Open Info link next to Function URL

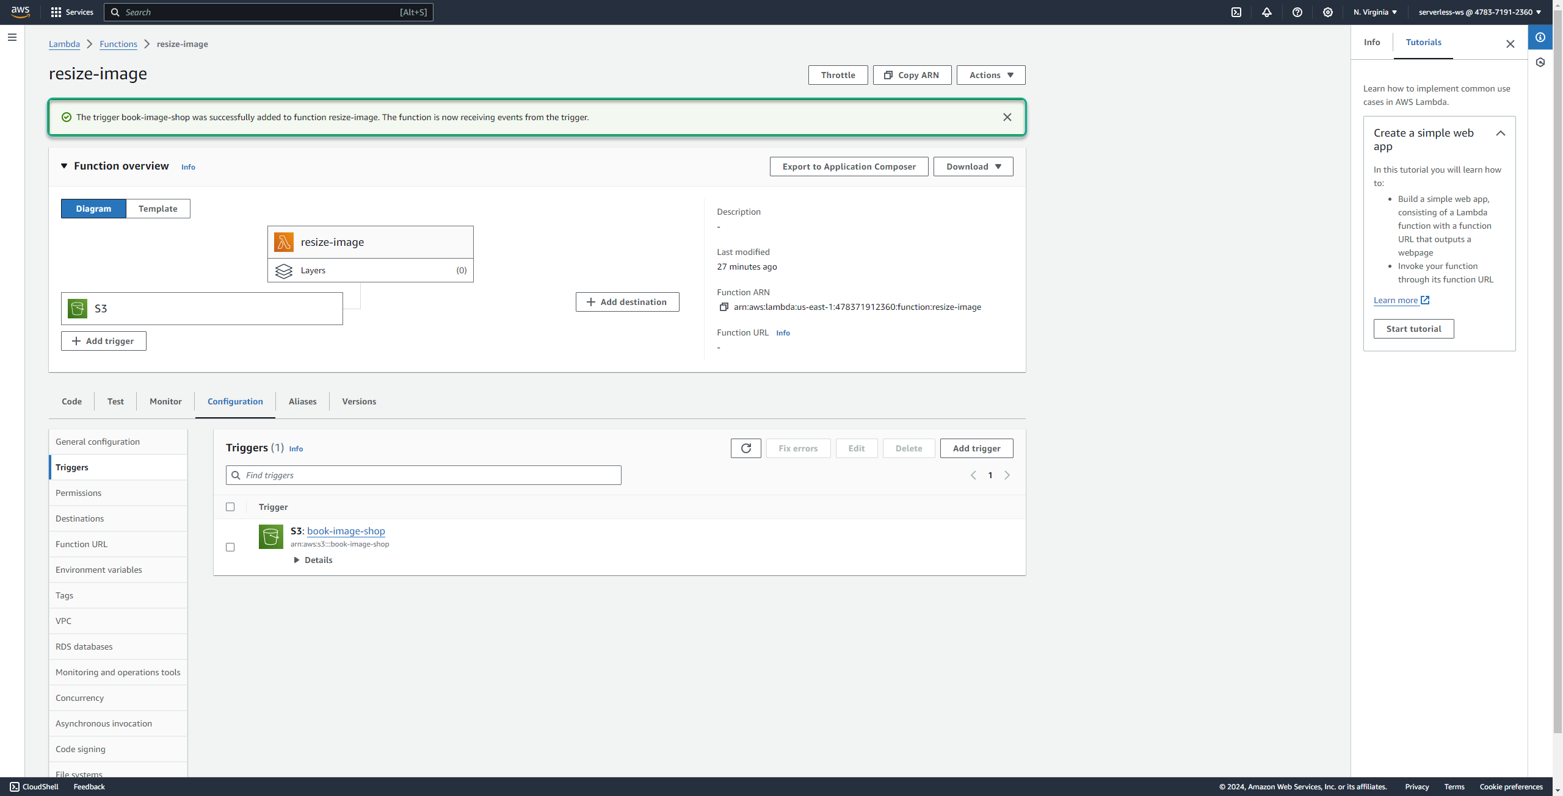click(783, 333)
